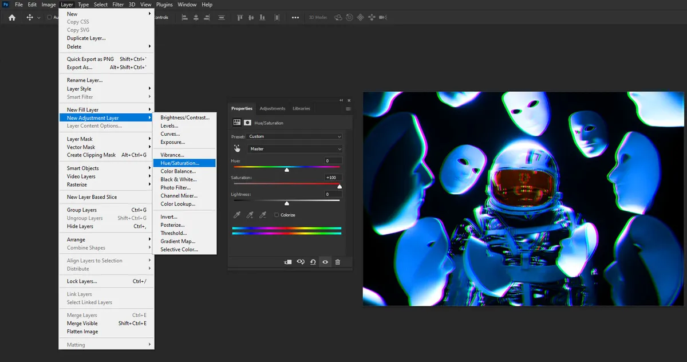
Task: Choose Black & White... adjustment
Action: [x=185, y=179]
